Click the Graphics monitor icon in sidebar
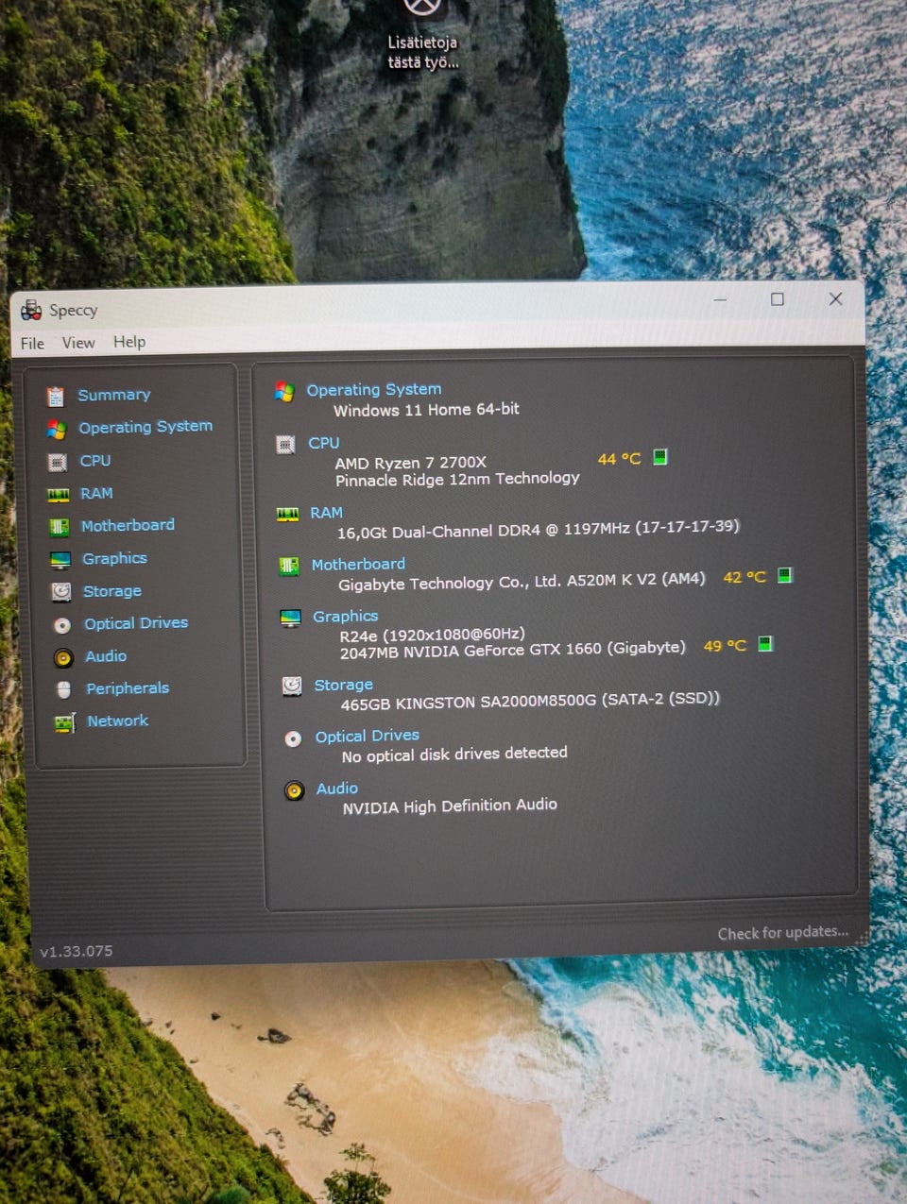 point(60,560)
